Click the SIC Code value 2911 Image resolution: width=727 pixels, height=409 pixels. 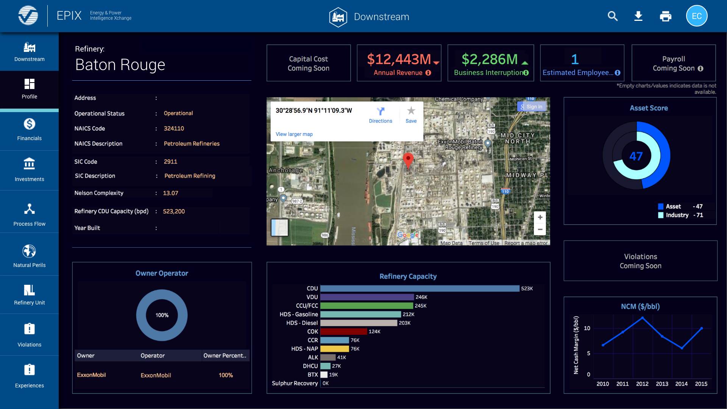170,162
